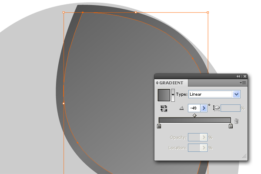261x174 pixels.
Task: Open the Gradient panel options menu
Action: click(243, 83)
